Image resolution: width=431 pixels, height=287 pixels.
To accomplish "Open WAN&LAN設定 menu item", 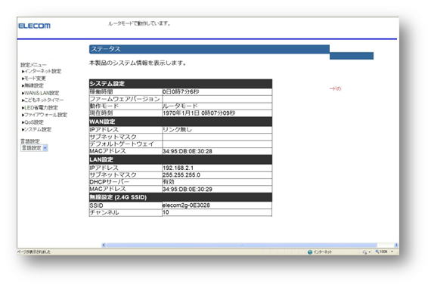I will pyautogui.click(x=41, y=93).
